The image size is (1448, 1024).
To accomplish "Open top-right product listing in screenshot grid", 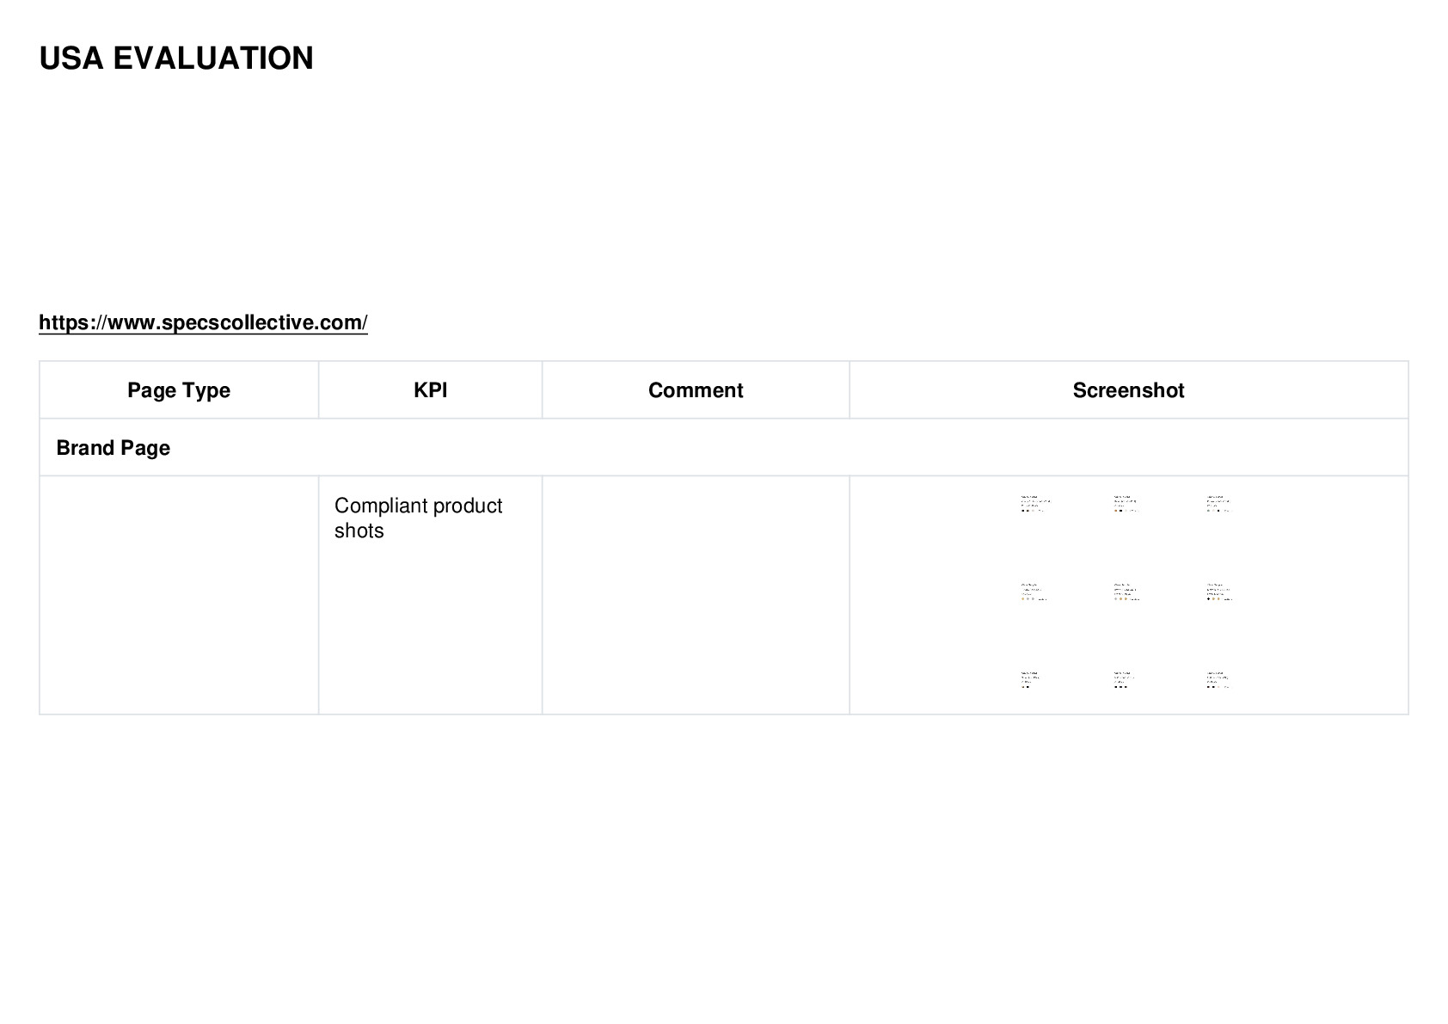I will click(x=1221, y=504).
